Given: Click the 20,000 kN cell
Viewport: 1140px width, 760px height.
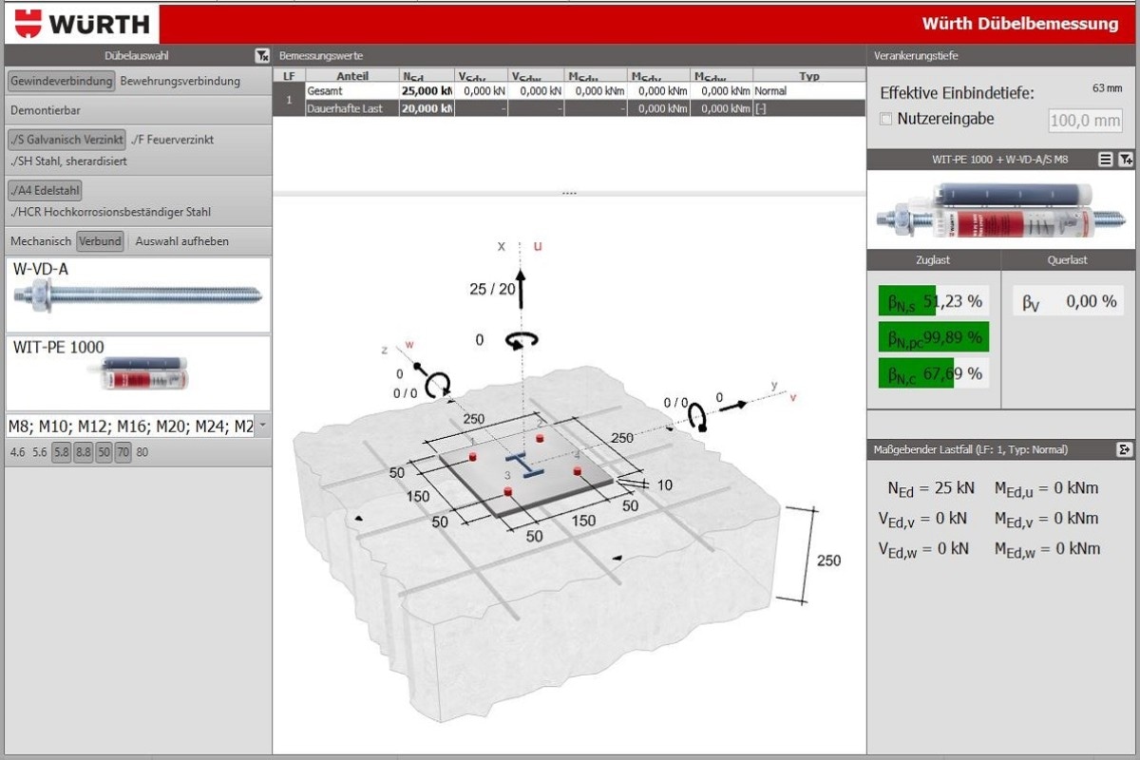Looking at the screenshot, I should (427, 108).
